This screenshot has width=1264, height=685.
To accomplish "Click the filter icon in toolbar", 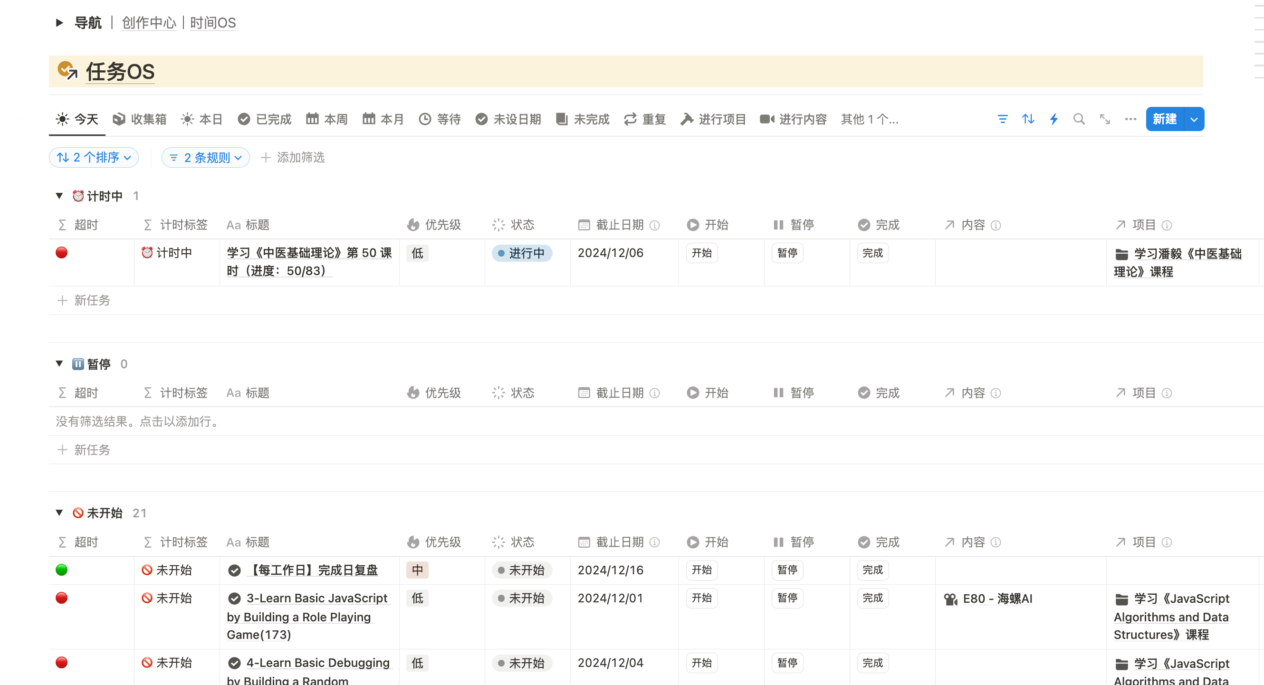I will (1002, 119).
